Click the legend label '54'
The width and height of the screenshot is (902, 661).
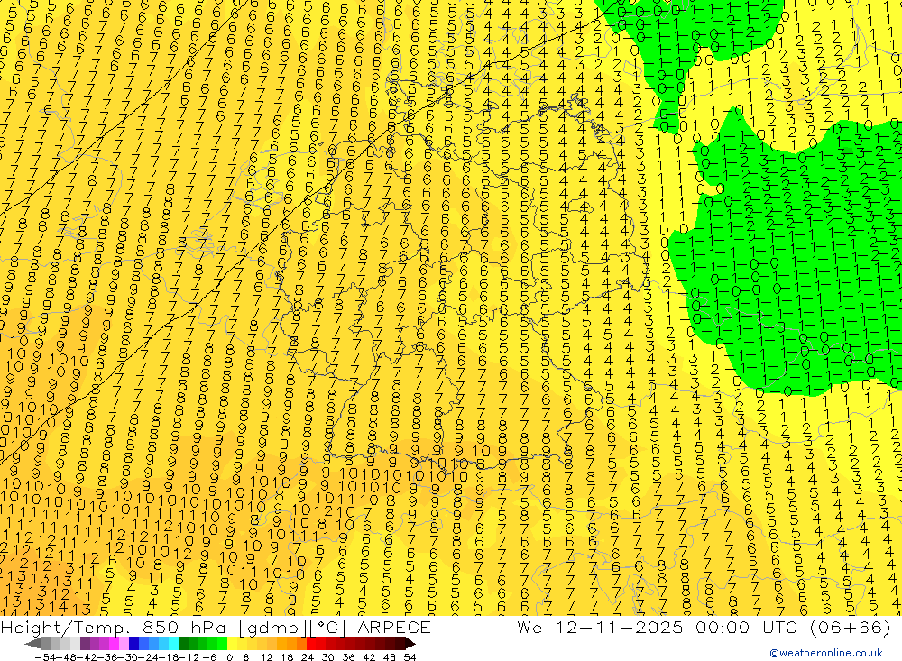coord(410,657)
